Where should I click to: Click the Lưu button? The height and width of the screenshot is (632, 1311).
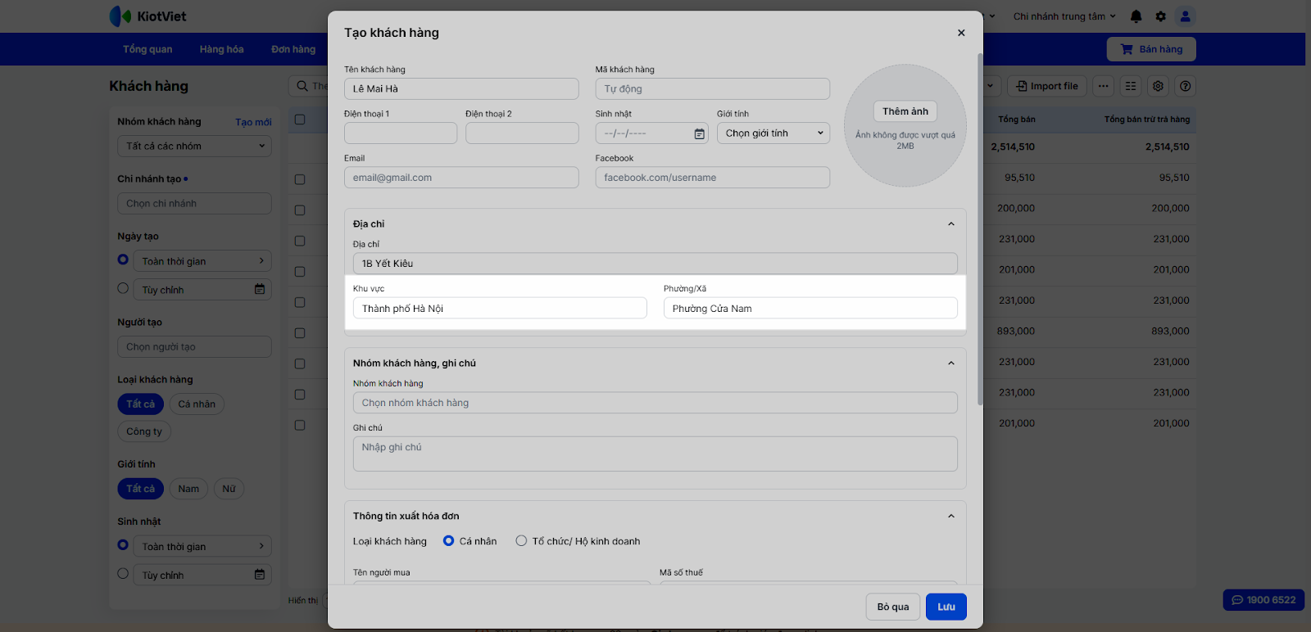946,607
